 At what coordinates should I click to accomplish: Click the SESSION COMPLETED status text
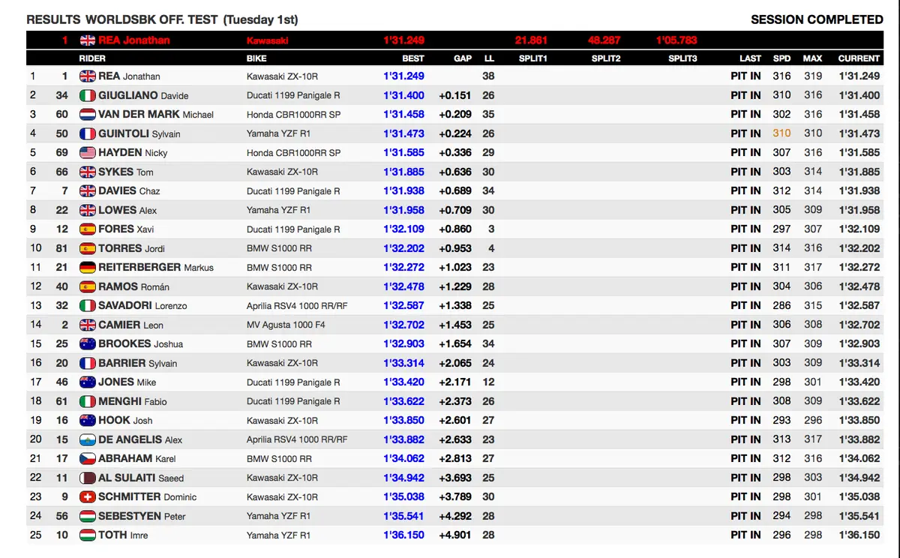coord(817,19)
